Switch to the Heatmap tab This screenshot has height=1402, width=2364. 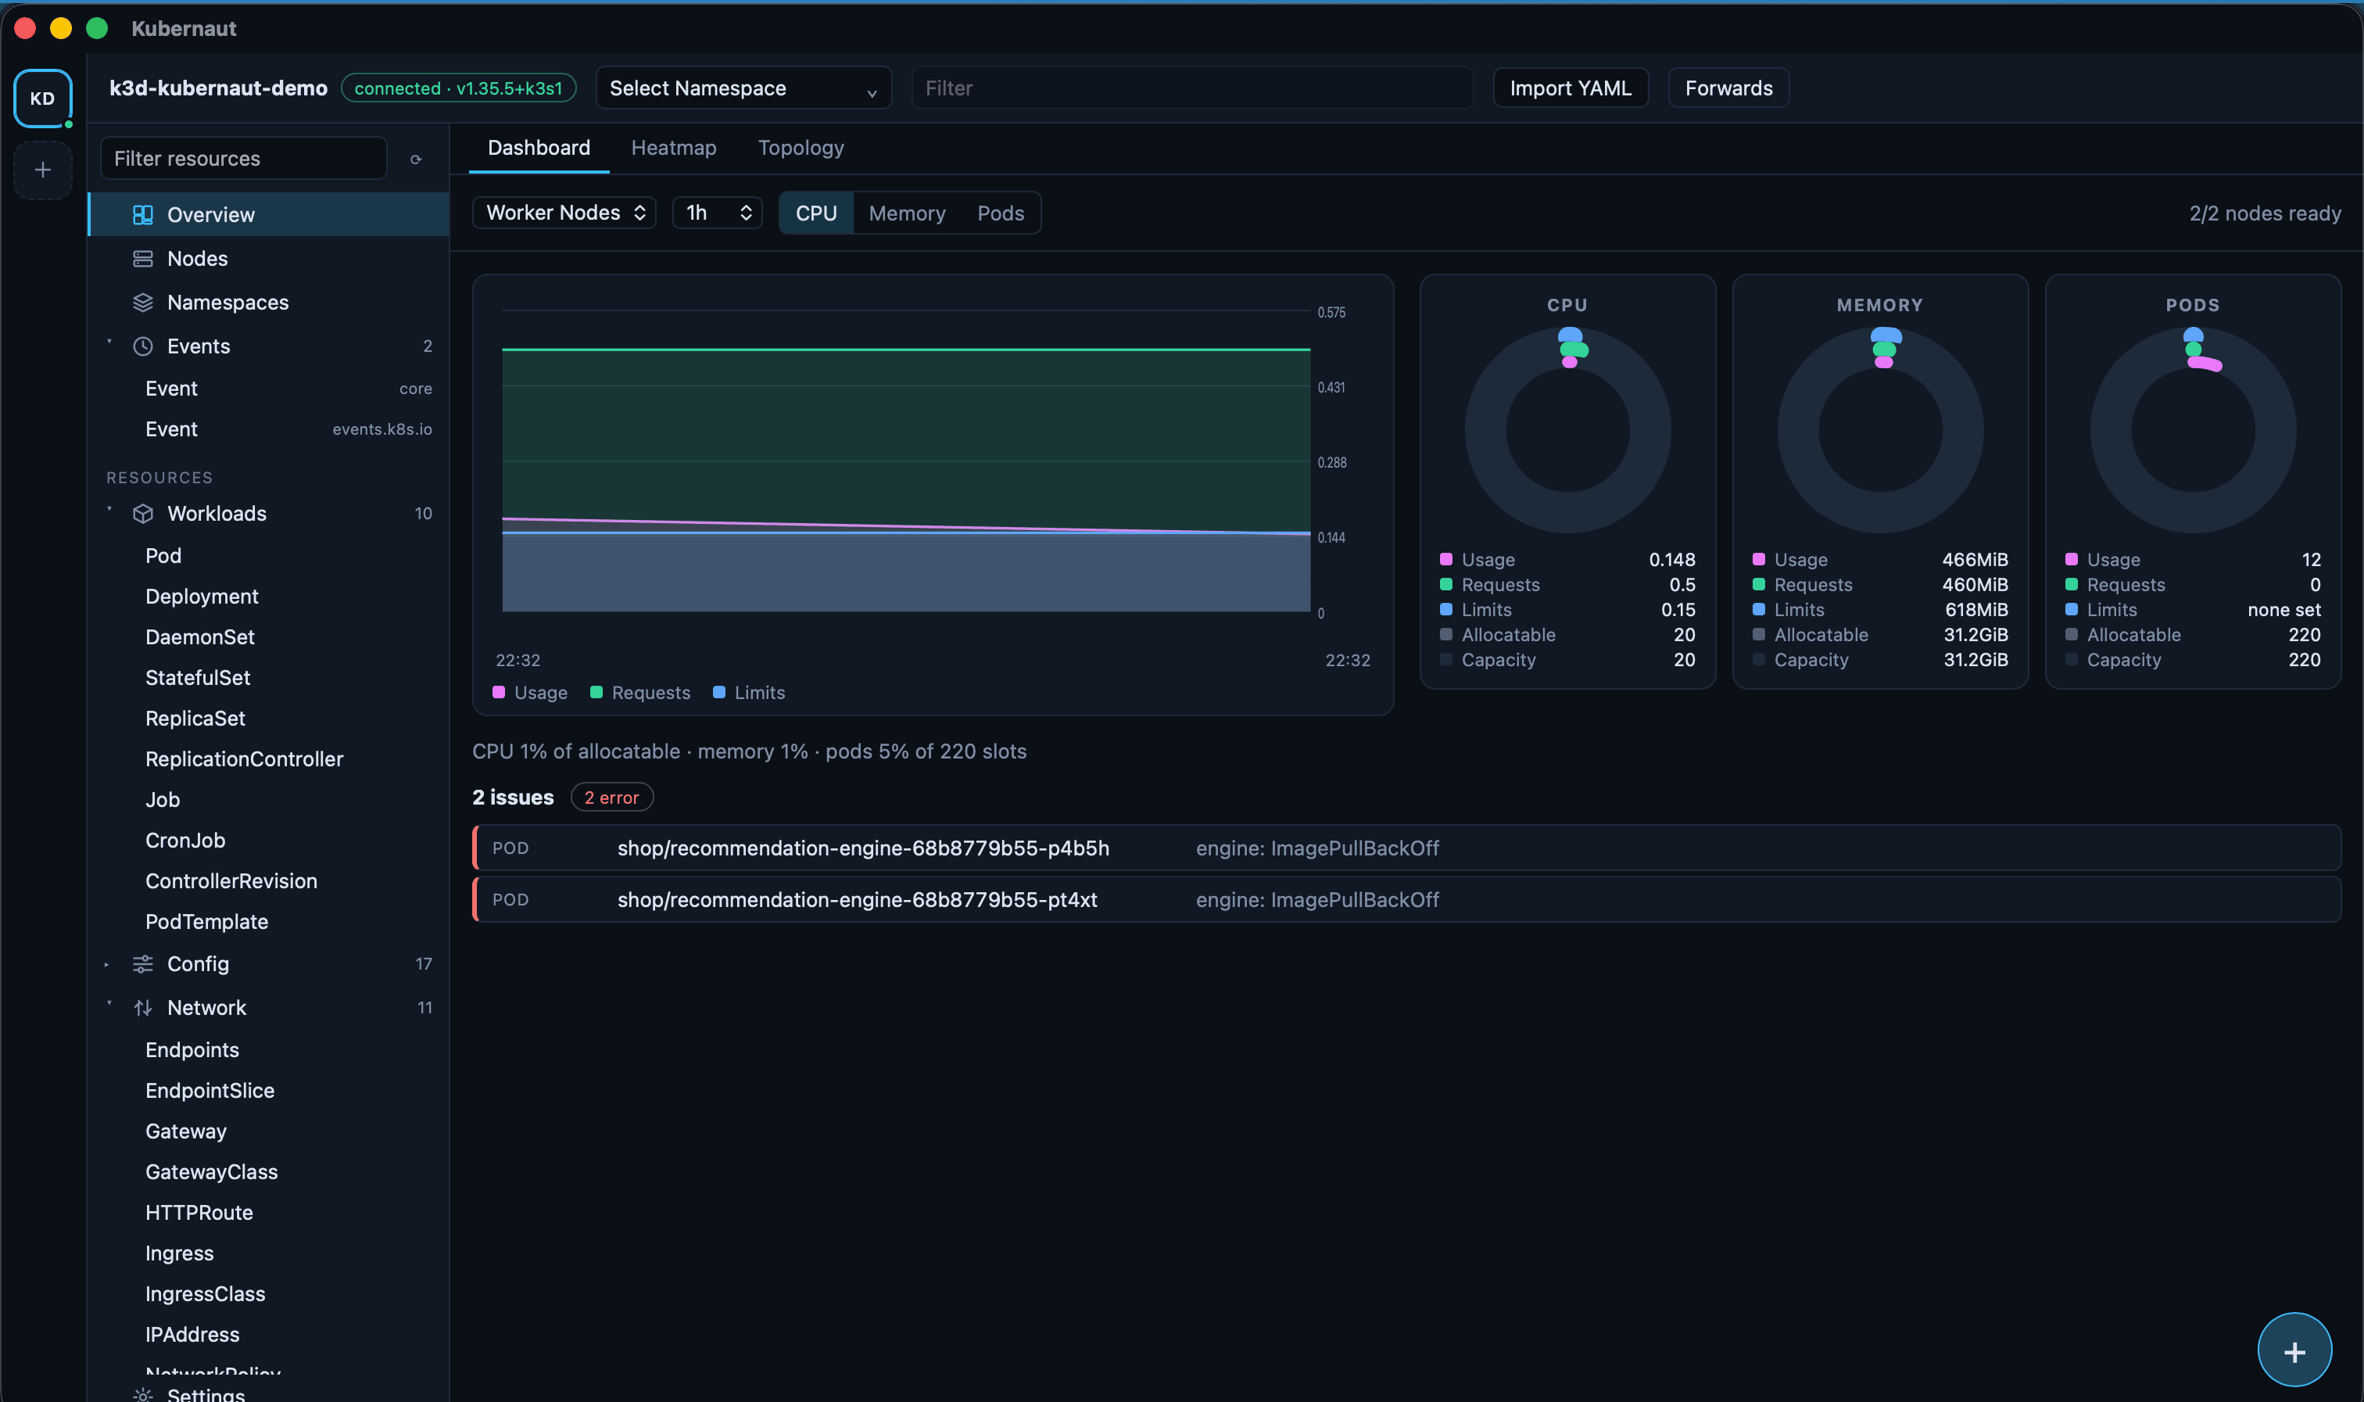pos(673,147)
